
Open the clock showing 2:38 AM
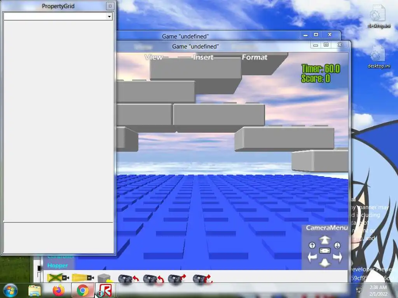pyautogui.click(x=378, y=291)
